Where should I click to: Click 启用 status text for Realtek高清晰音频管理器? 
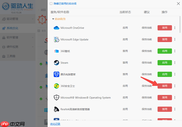click(125, 109)
